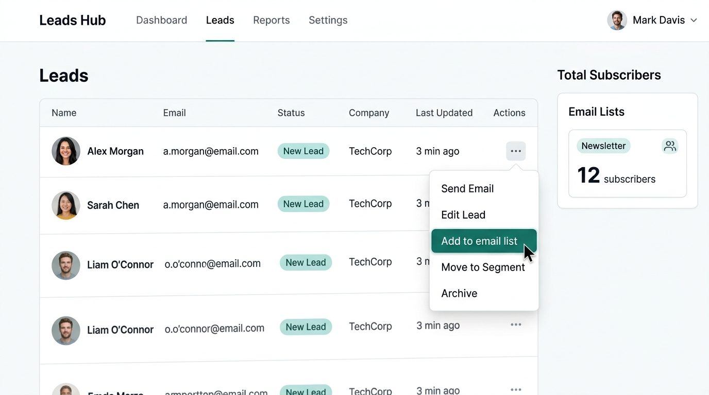Click Add to email list menu option

coord(484,241)
